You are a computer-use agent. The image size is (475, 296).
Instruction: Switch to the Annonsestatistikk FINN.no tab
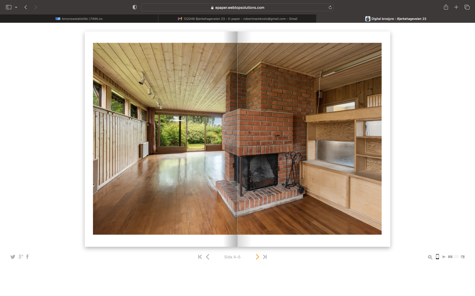tap(79, 19)
